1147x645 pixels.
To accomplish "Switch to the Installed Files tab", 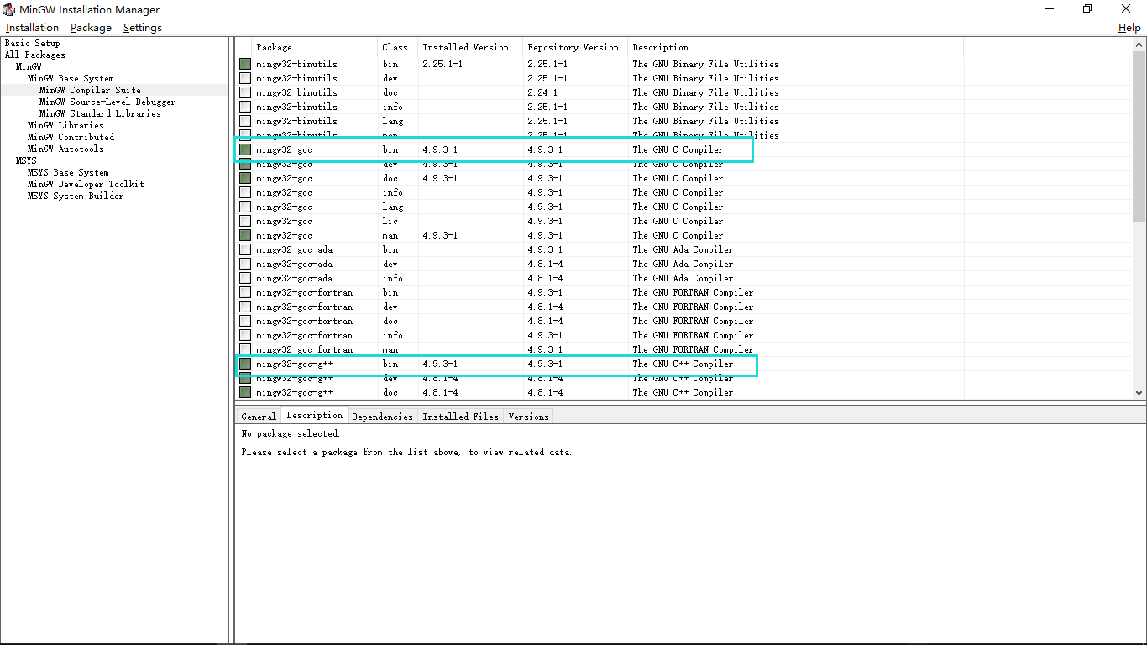I will point(460,417).
